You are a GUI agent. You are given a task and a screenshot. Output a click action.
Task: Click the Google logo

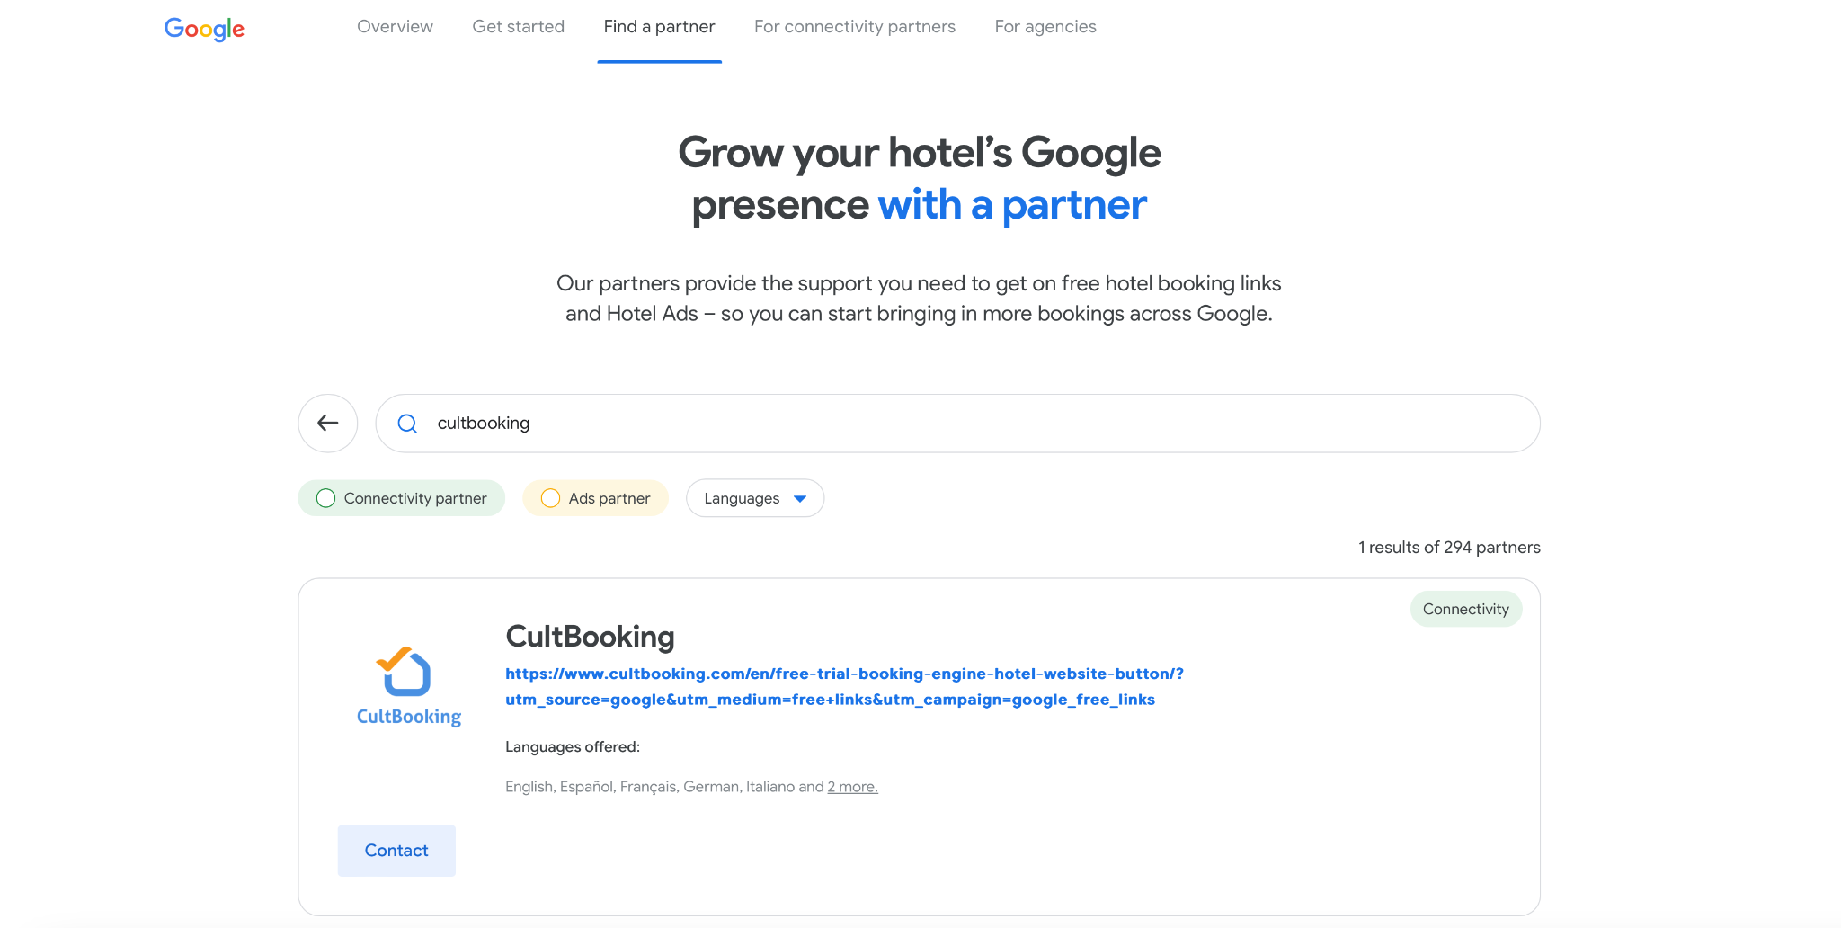pos(204,29)
